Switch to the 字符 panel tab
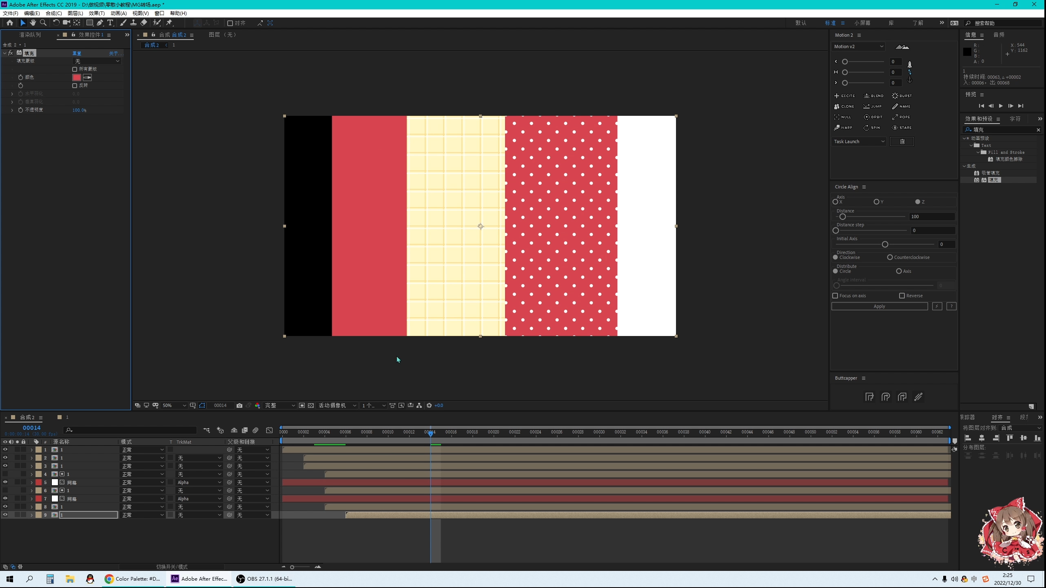The image size is (1046, 588). coord(1015,119)
